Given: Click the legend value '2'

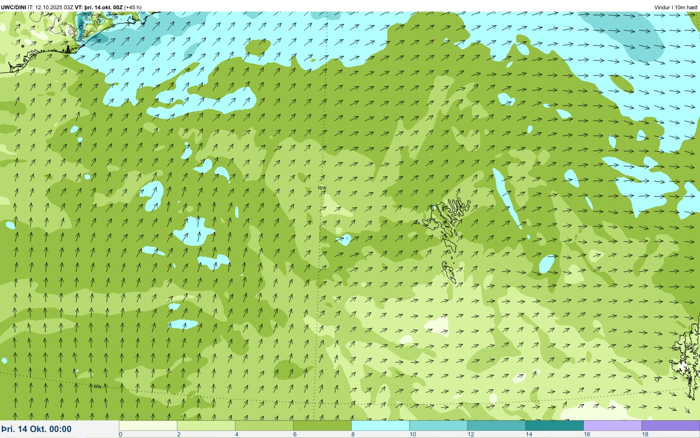Looking at the screenshot, I should point(179,434).
